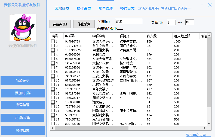Click the QQ penguin logo image
Image resolution: width=215 pixels, height=137 pixels.
[x=23, y=27]
